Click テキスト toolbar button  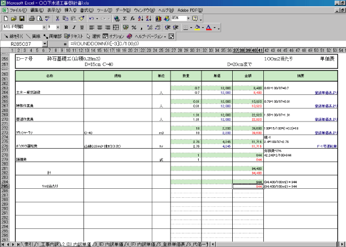pos(74,36)
